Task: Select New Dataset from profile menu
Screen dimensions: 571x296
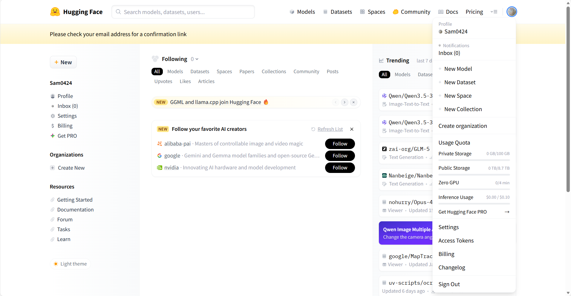Action: point(474,82)
